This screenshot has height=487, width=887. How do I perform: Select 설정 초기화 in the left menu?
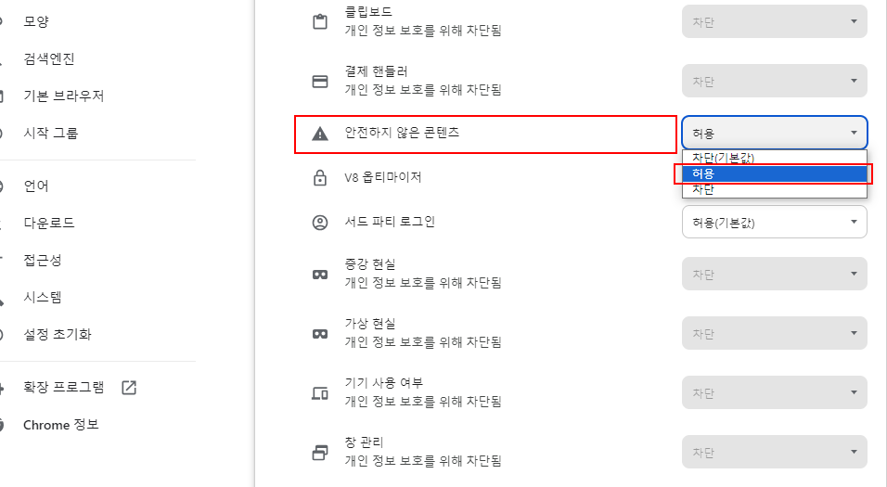pos(58,334)
